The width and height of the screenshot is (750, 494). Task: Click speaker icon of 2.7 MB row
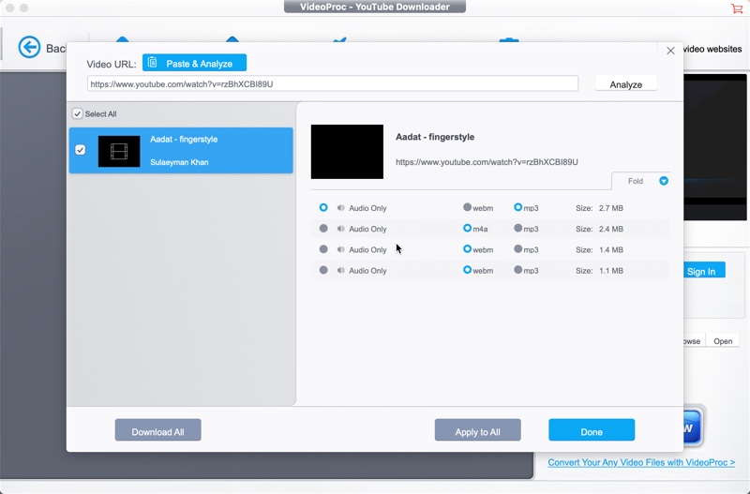(340, 208)
